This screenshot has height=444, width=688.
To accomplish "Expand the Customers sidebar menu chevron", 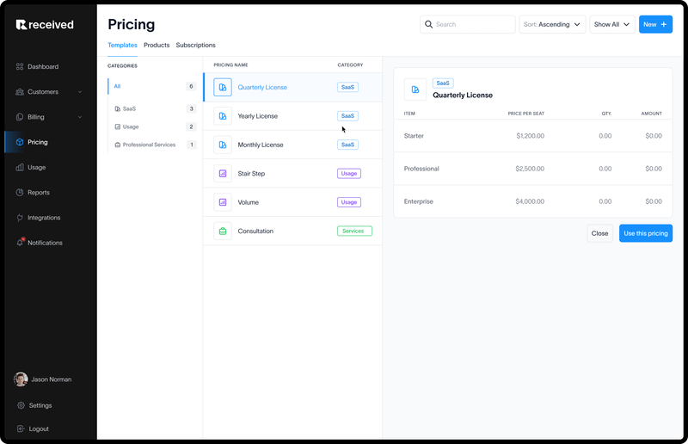I will [80, 92].
